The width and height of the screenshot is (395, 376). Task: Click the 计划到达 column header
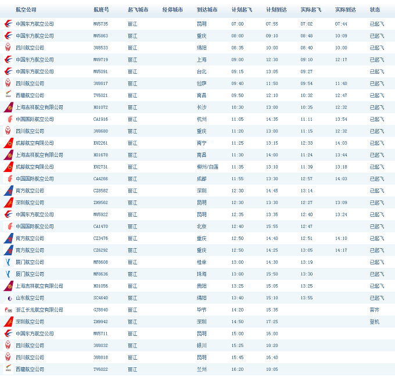click(276, 10)
